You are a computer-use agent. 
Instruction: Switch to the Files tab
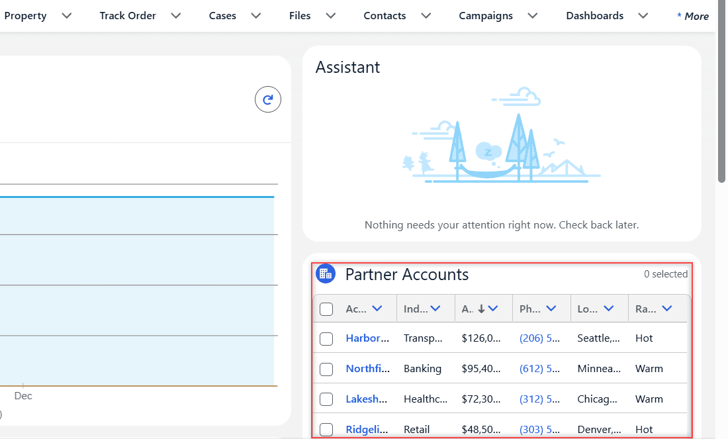[x=300, y=16]
